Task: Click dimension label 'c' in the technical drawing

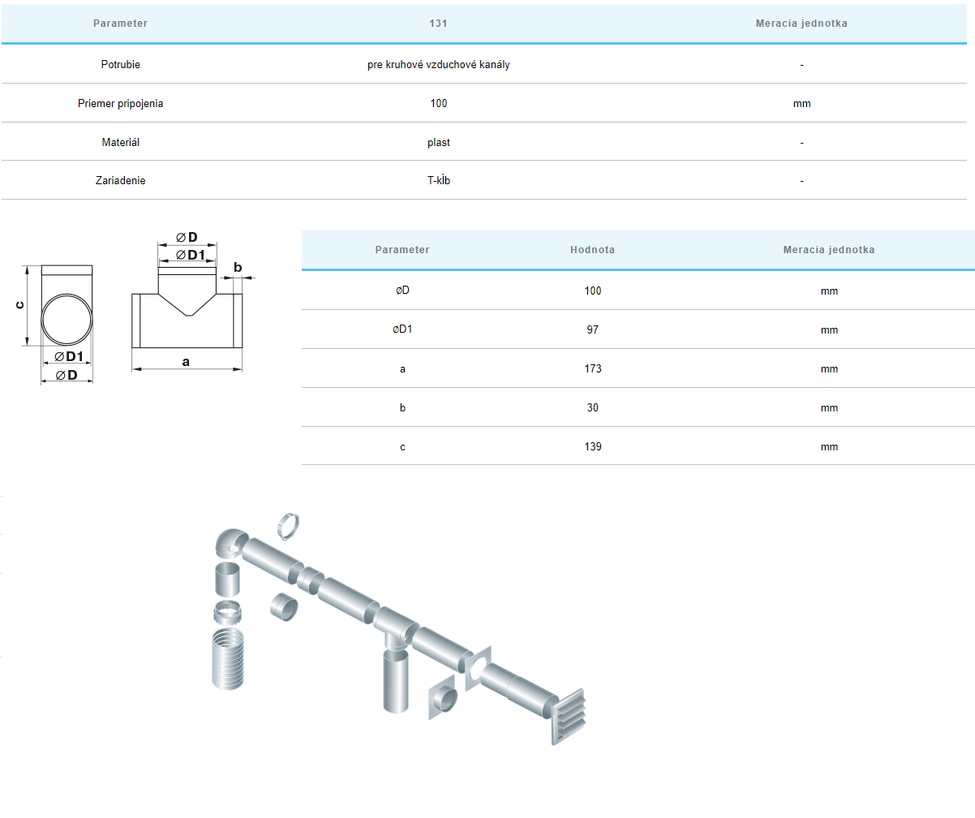Action: point(20,305)
